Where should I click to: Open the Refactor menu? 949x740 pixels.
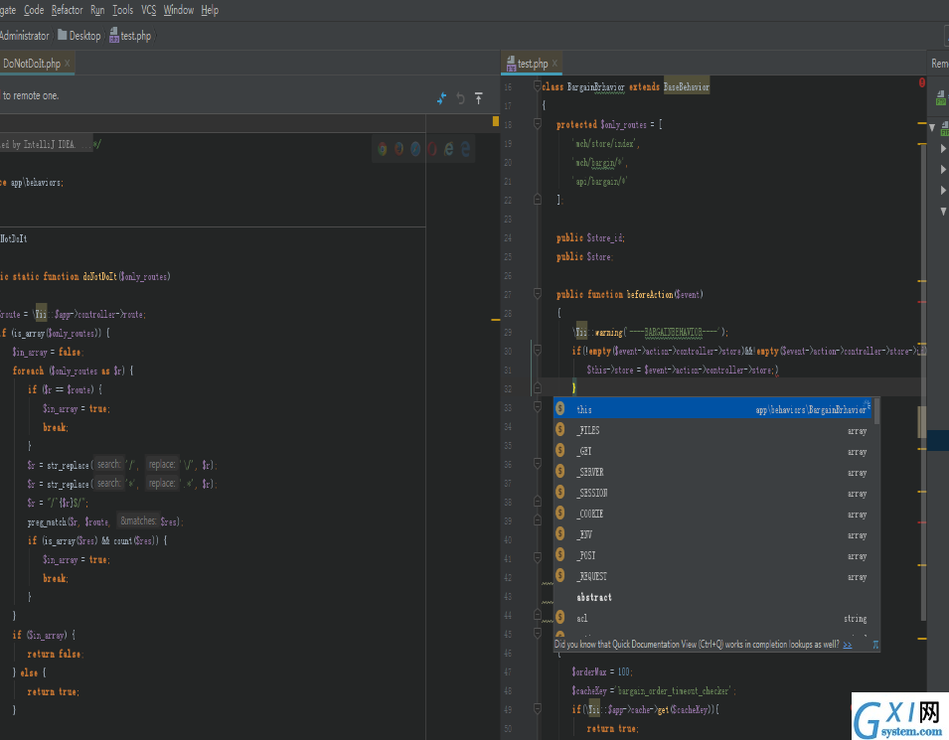point(68,10)
